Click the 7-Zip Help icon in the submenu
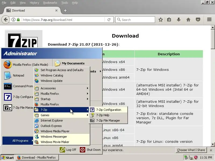Viewport: 215px width, 161px height. click(92, 115)
